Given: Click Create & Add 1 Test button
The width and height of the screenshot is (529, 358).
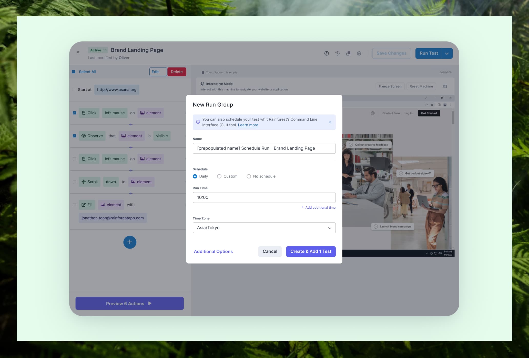Looking at the screenshot, I should click(x=311, y=252).
